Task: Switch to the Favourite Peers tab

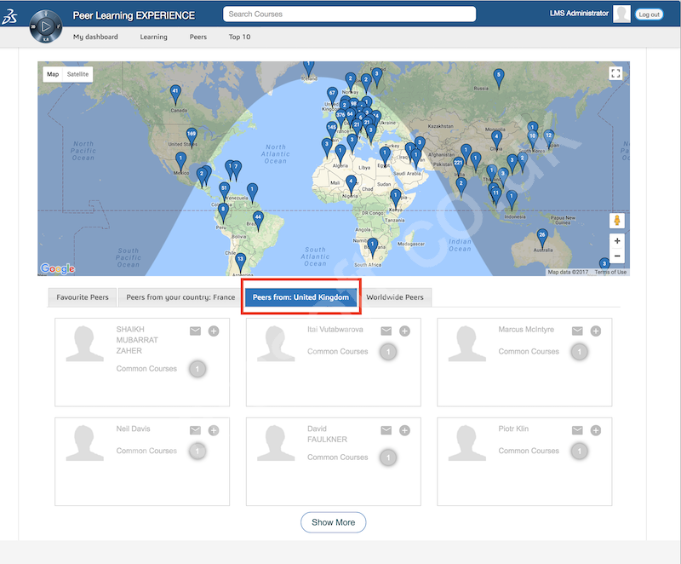Action: click(83, 297)
